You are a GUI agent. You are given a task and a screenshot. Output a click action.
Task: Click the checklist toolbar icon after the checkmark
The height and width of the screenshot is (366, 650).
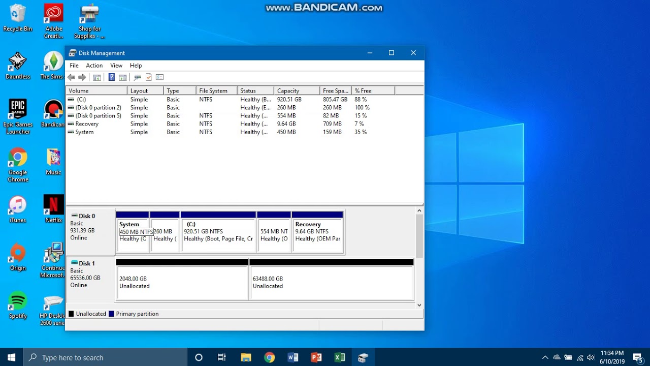click(159, 77)
